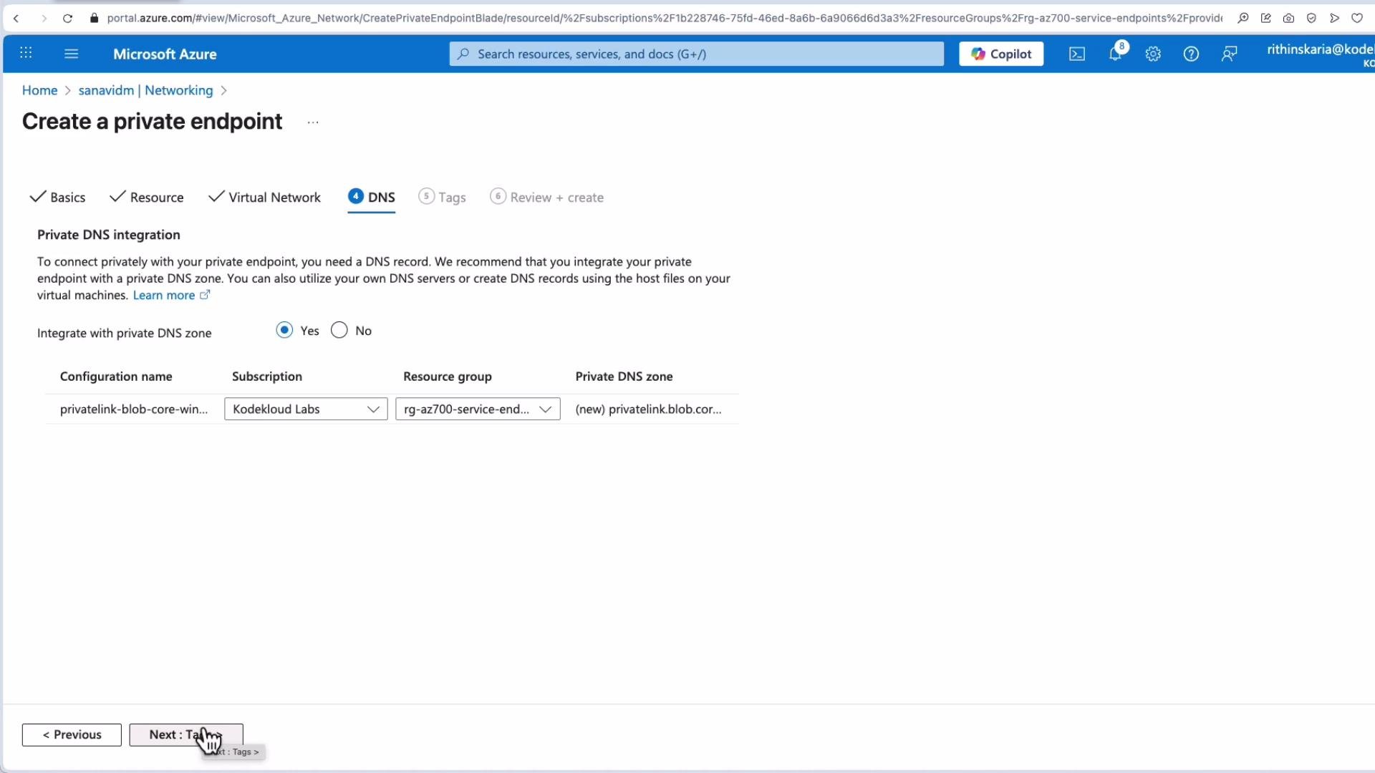Click the Copilot button

(1001, 54)
